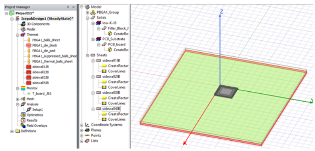This screenshot has height=151, width=315.
Task: Select the PBGA1_die_block thermal icon
Action: coord(29,45)
